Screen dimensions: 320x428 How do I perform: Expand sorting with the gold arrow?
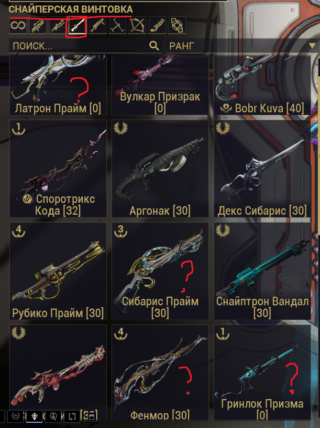(312, 46)
